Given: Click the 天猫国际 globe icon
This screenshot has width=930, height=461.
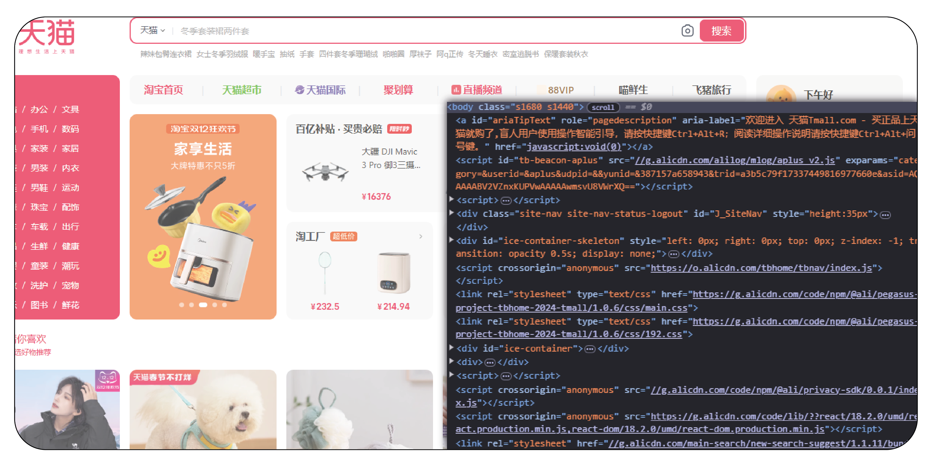Looking at the screenshot, I should click(299, 90).
